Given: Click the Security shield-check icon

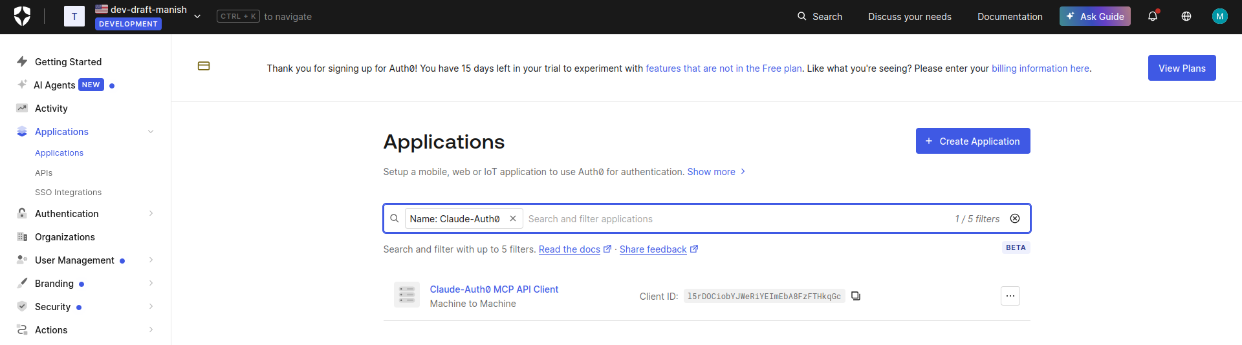Looking at the screenshot, I should 22,306.
